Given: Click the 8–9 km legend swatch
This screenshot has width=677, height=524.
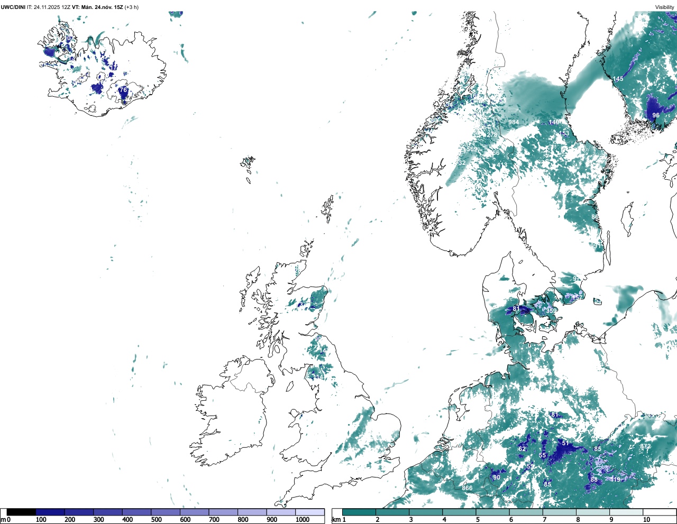Looking at the screenshot, I should click(592, 512).
